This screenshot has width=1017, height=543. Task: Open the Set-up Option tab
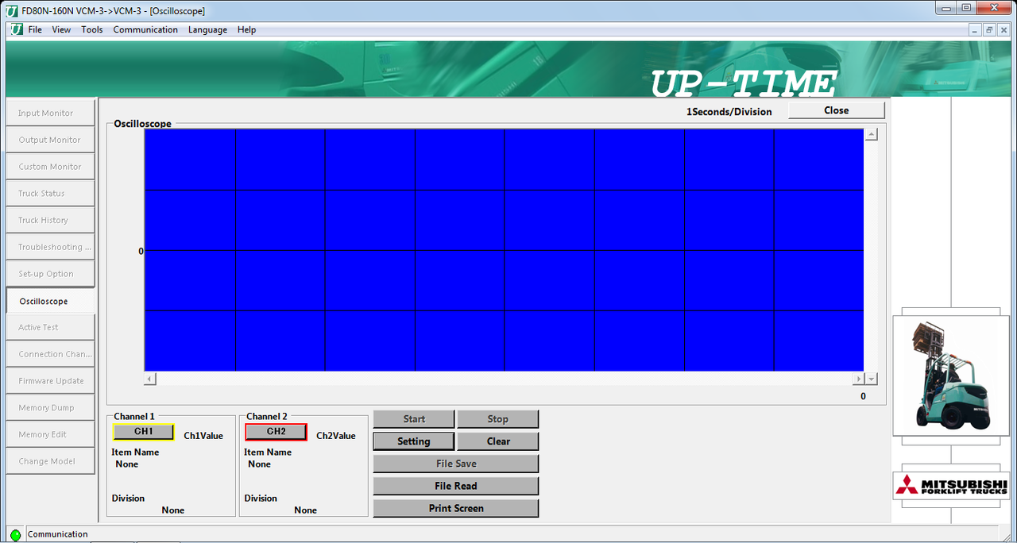50,274
